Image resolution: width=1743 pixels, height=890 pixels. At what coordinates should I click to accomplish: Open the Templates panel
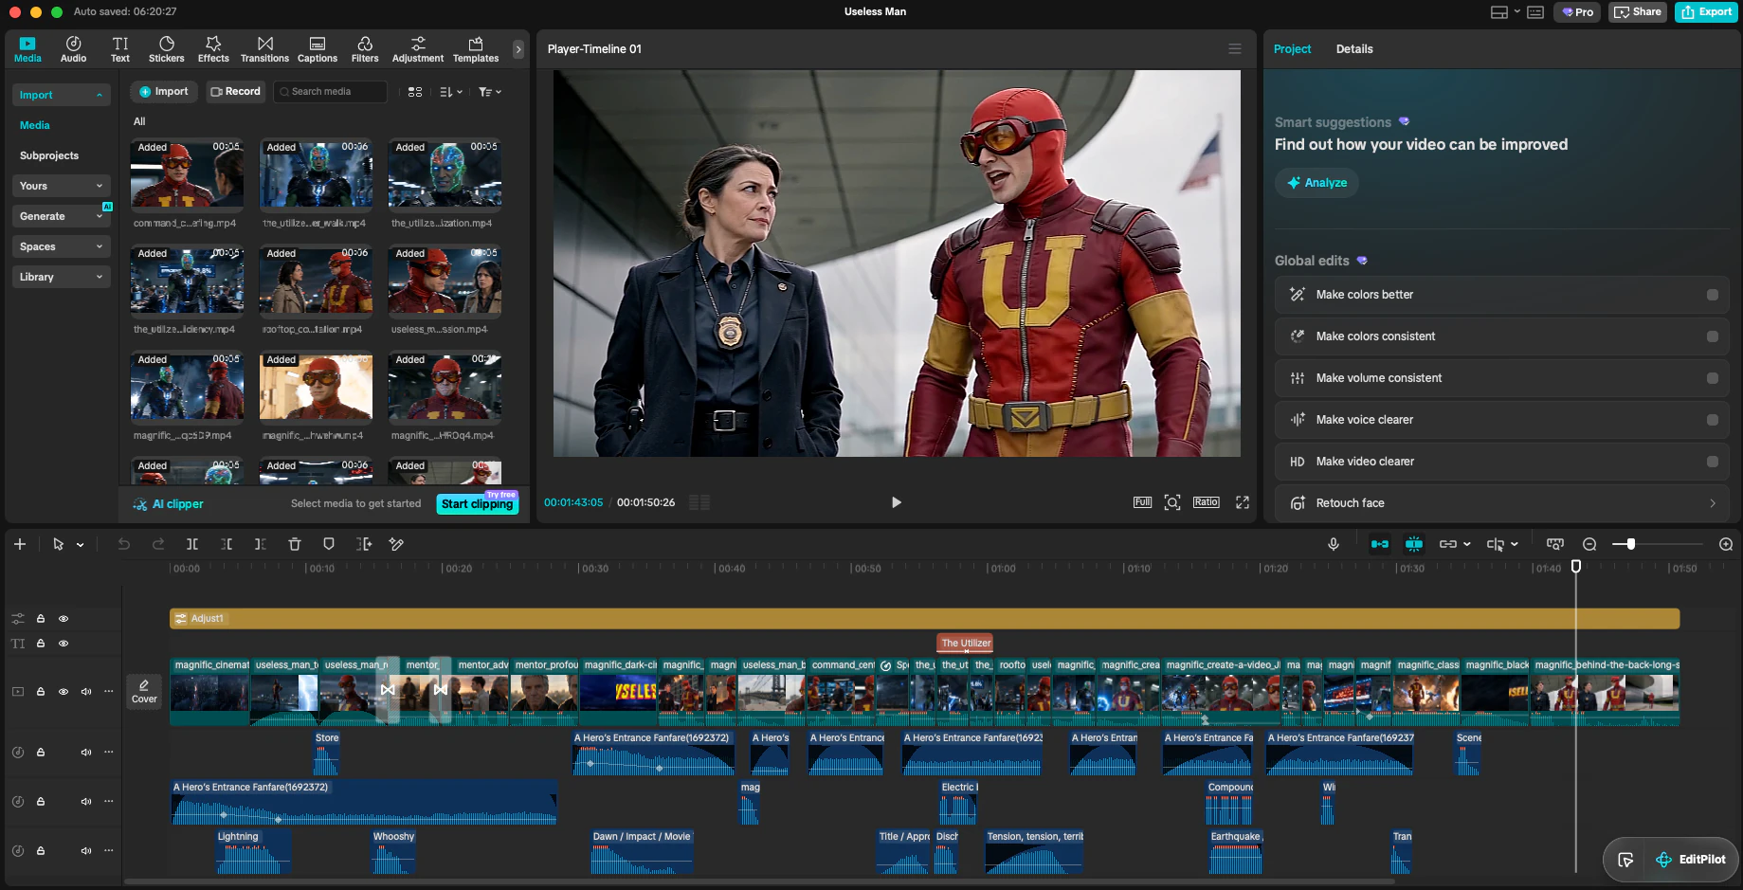pos(476,49)
